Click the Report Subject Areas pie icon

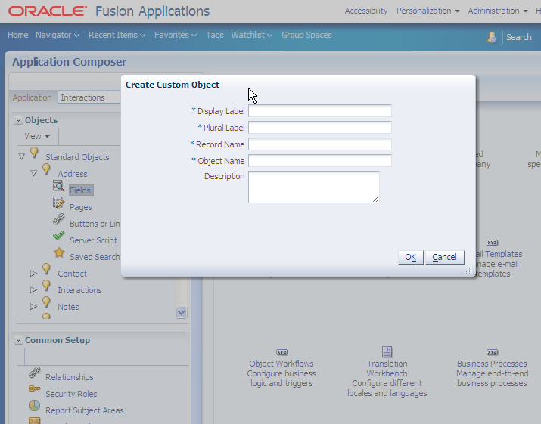[x=35, y=405]
